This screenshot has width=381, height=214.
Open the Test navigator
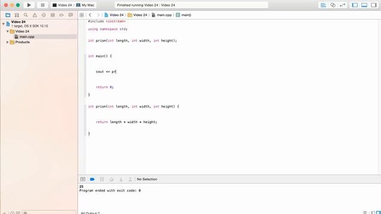coord(43,15)
